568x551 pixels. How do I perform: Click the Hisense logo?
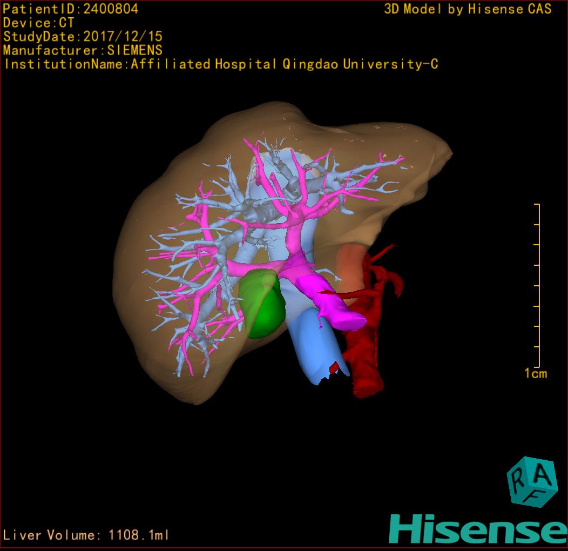(x=478, y=529)
